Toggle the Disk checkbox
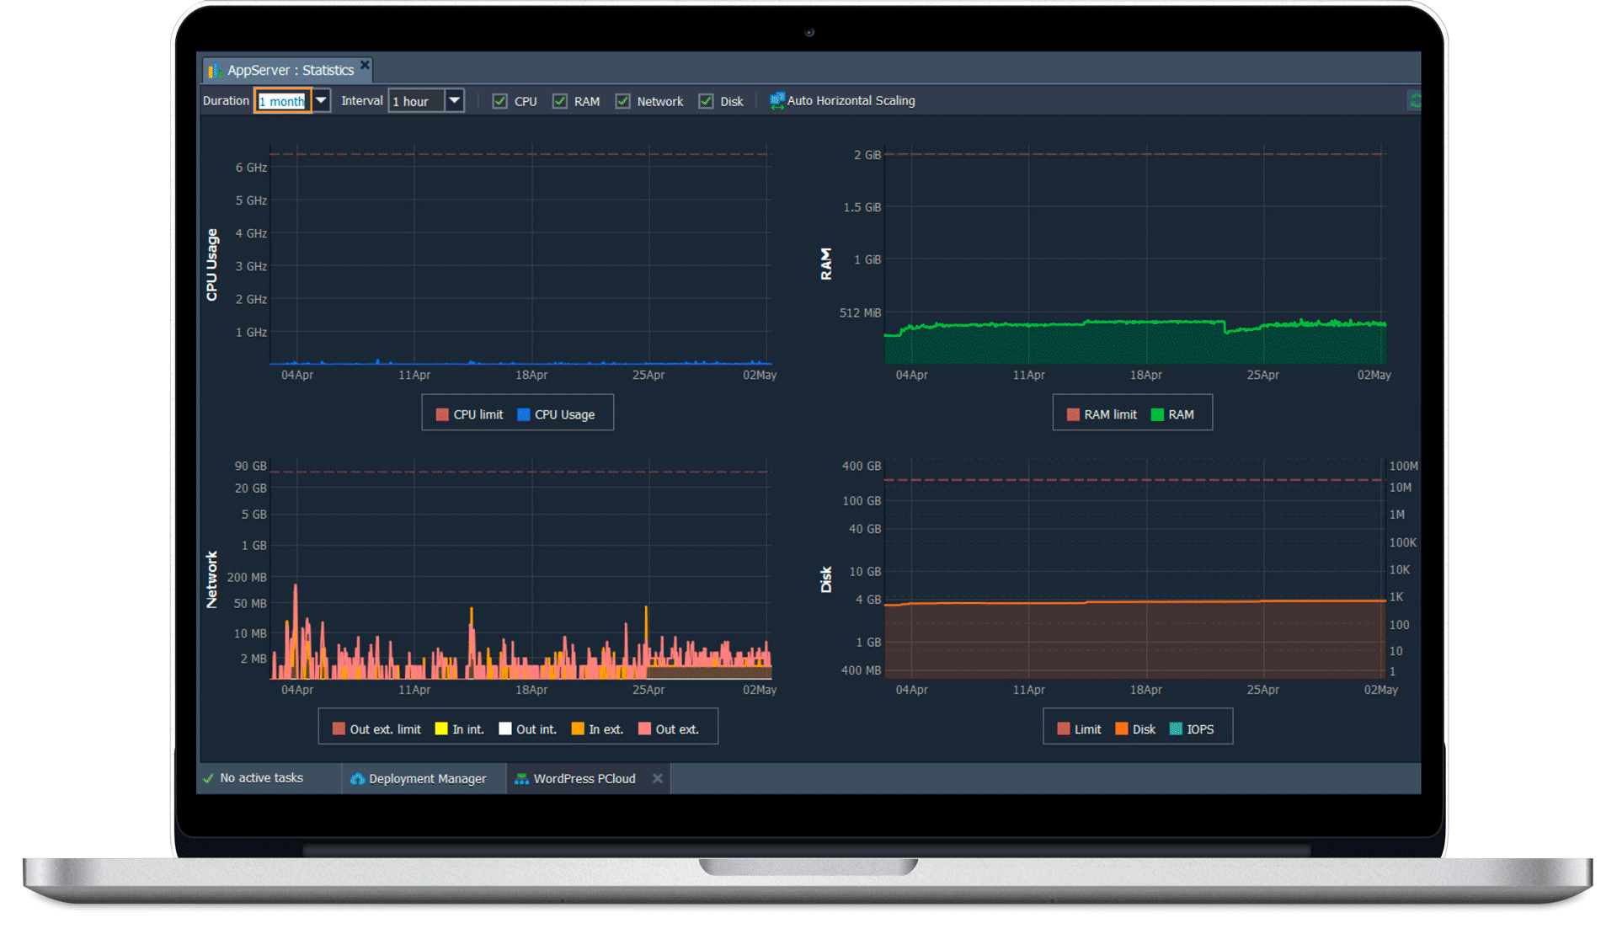Screen dimensions: 1617x934 click(707, 101)
